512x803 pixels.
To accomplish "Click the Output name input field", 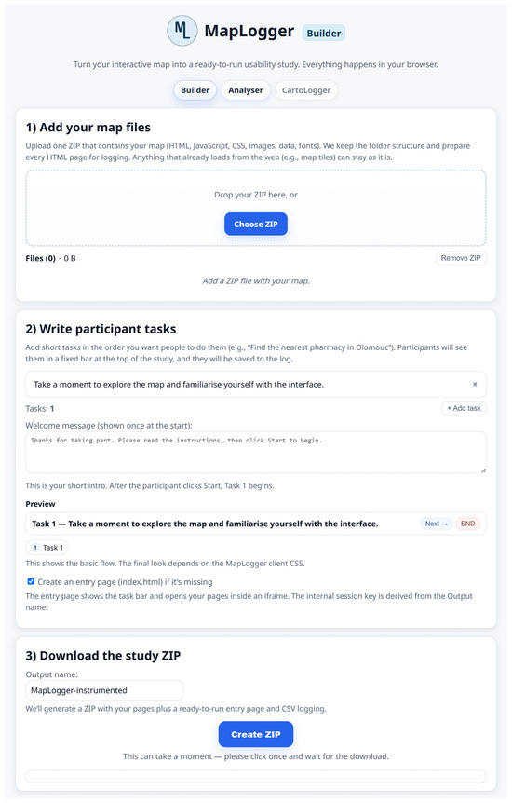I will click(104, 690).
